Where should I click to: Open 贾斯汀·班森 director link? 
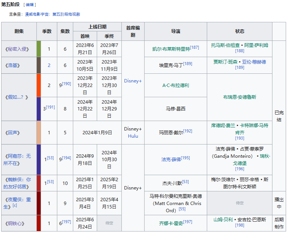(x=225, y=62)
